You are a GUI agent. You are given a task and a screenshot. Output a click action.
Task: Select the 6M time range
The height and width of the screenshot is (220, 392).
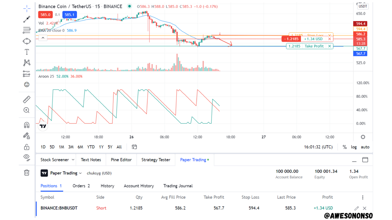80,147
